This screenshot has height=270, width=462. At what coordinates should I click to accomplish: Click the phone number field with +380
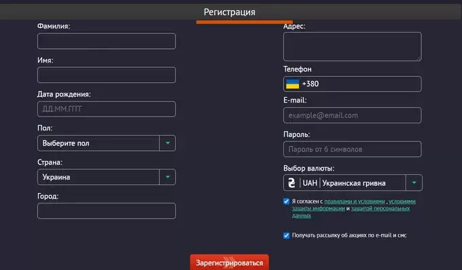(353, 84)
